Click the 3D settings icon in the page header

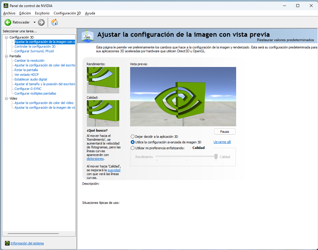point(87,36)
